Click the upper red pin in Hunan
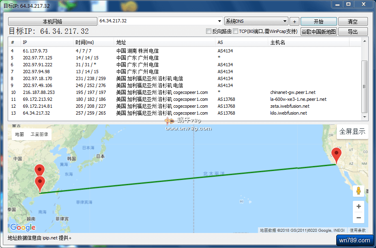 coord(39,170)
